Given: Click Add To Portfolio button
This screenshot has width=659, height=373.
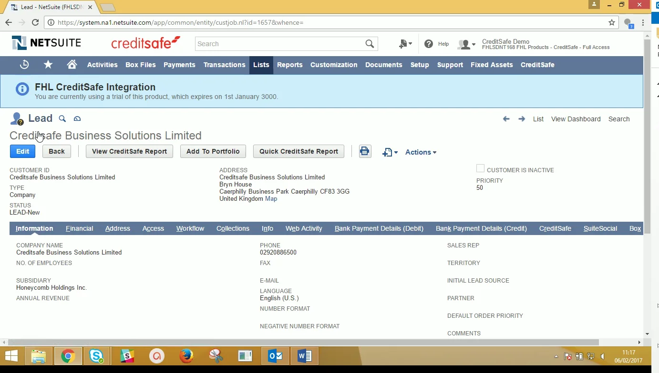Looking at the screenshot, I should (213, 151).
